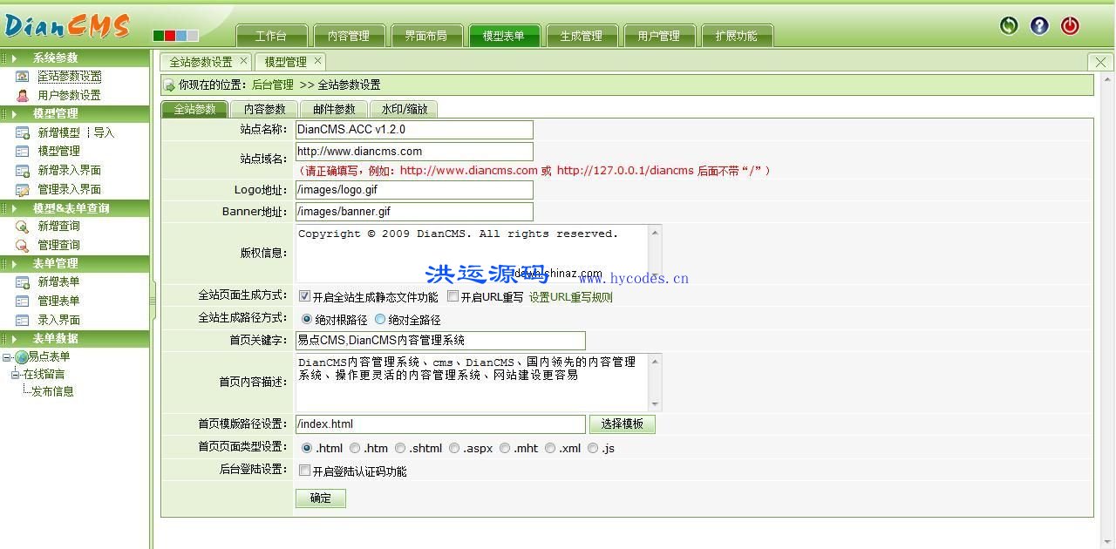
Task: Click the 导入 link beside 新增模型
Action: [104, 133]
